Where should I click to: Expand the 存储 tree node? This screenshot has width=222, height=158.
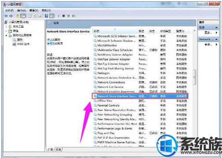coord(6,31)
